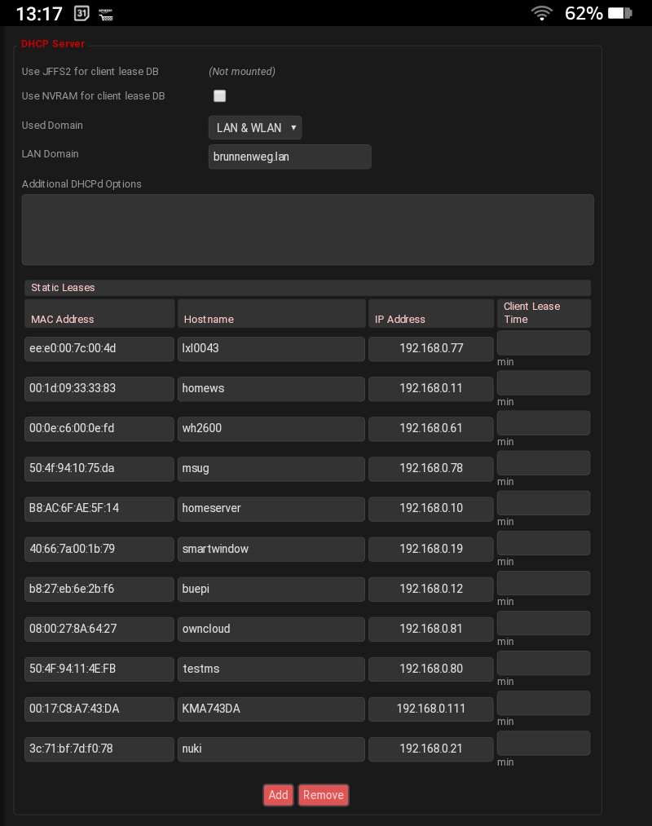
Task: Edit the homeserver hostname field
Action: (271, 508)
